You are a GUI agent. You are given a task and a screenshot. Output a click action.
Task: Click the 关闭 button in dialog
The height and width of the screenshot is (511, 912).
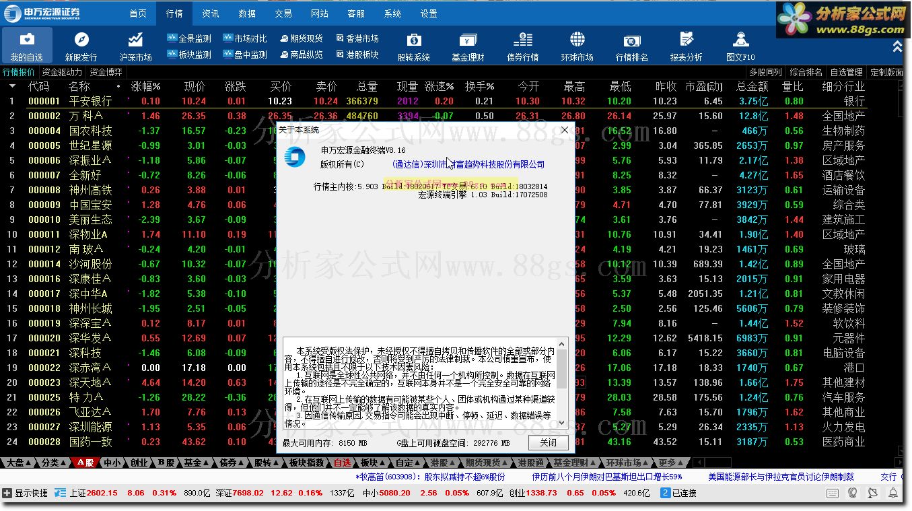548,442
